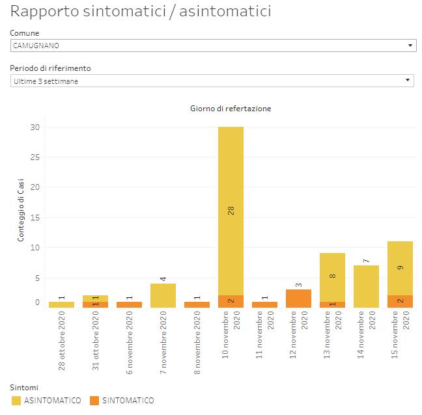Click the Conteggio di Casi axis title

(21, 211)
